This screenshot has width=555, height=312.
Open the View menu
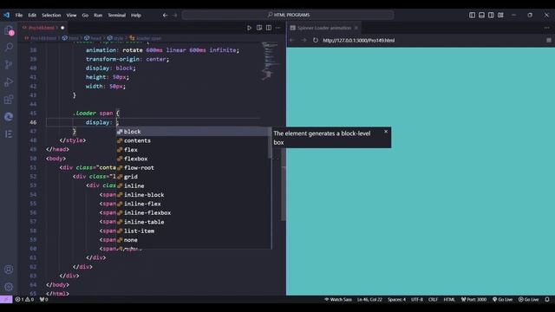click(71, 16)
